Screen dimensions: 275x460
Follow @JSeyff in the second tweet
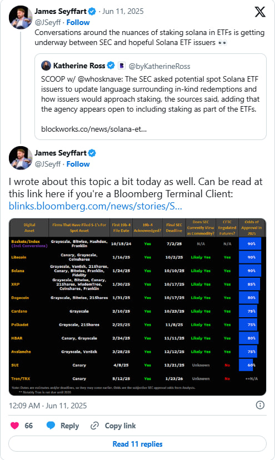(x=78, y=164)
